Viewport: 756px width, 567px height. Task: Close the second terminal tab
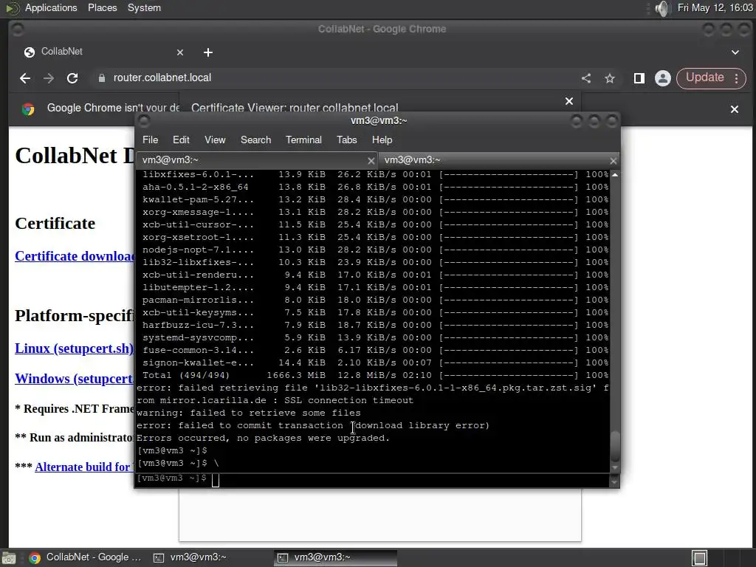tap(613, 161)
